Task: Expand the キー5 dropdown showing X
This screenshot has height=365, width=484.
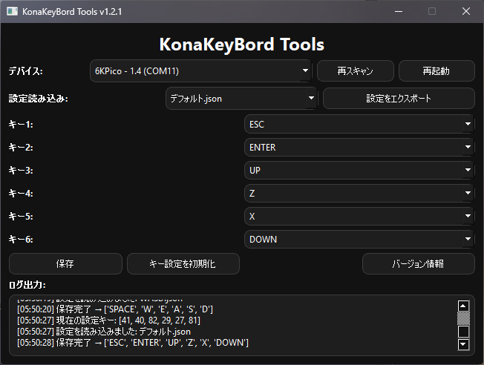Action: tap(359, 217)
